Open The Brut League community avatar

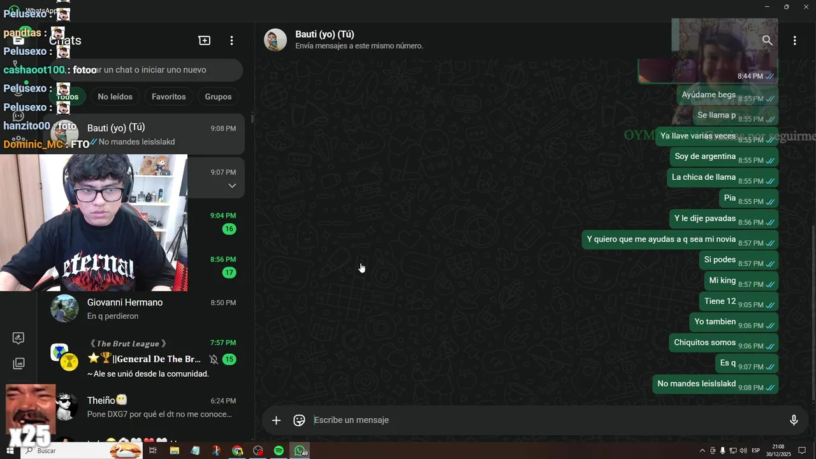click(64, 357)
